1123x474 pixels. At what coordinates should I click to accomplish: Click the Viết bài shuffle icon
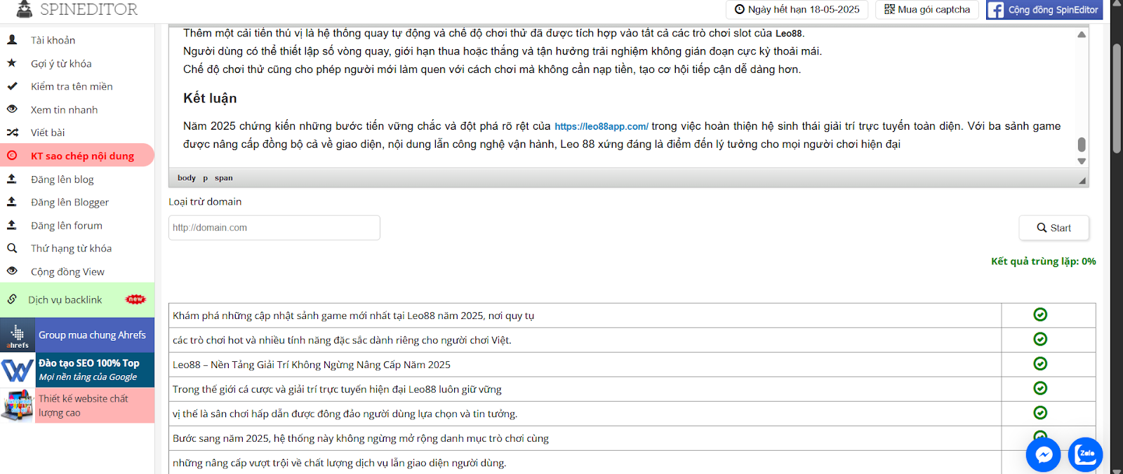(x=12, y=133)
